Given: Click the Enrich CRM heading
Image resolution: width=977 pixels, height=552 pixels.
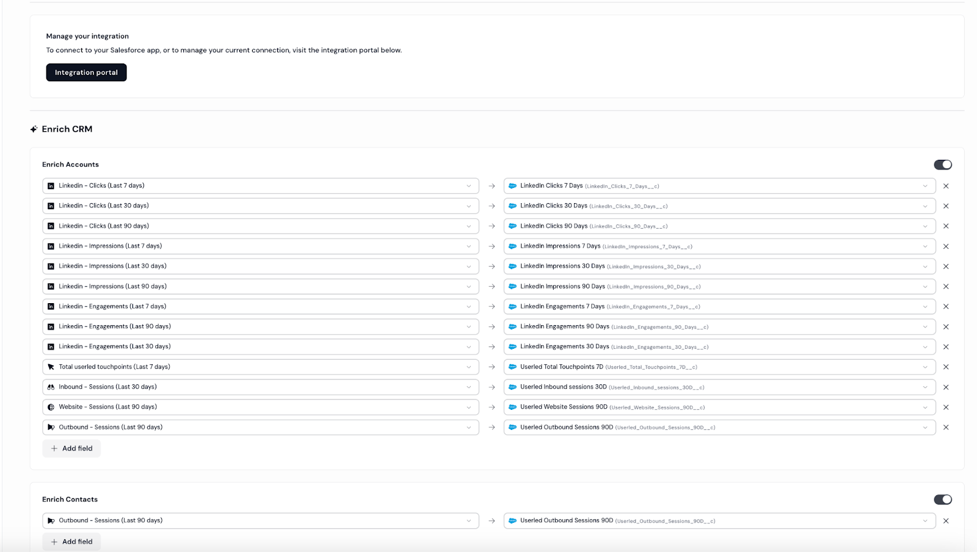Looking at the screenshot, I should coord(67,129).
